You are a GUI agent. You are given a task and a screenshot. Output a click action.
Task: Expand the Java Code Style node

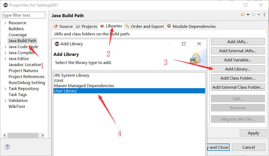pyautogui.click(x=5, y=47)
